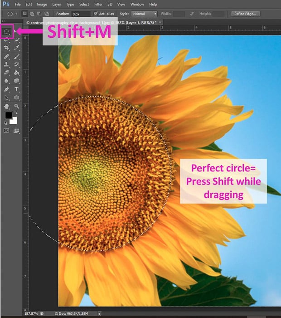
Task: Reset to default foreground and background colors
Action: click(5, 123)
